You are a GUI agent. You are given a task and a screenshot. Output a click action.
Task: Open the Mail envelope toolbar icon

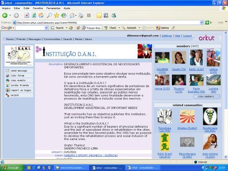(72, 15)
